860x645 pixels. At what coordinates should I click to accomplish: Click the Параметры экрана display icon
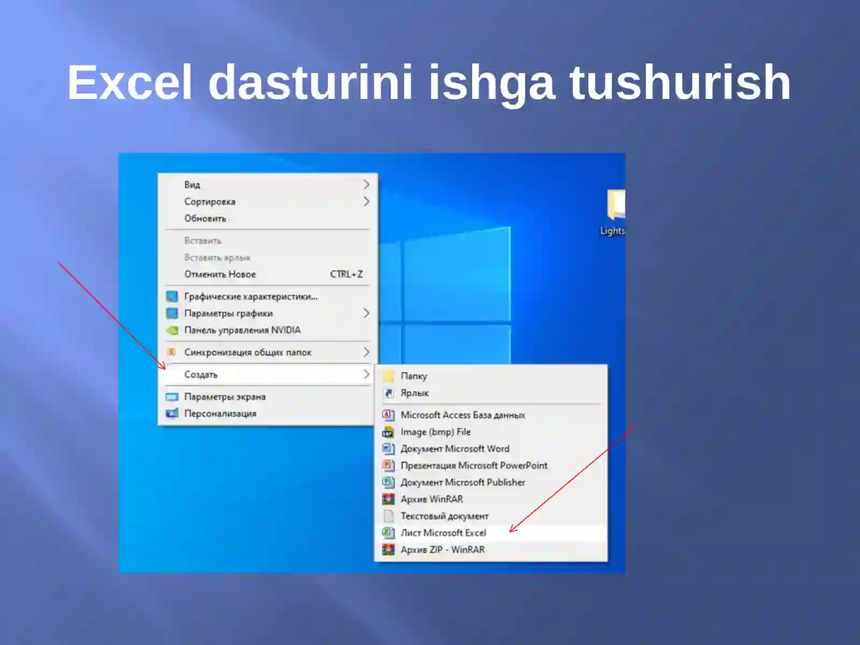point(171,397)
